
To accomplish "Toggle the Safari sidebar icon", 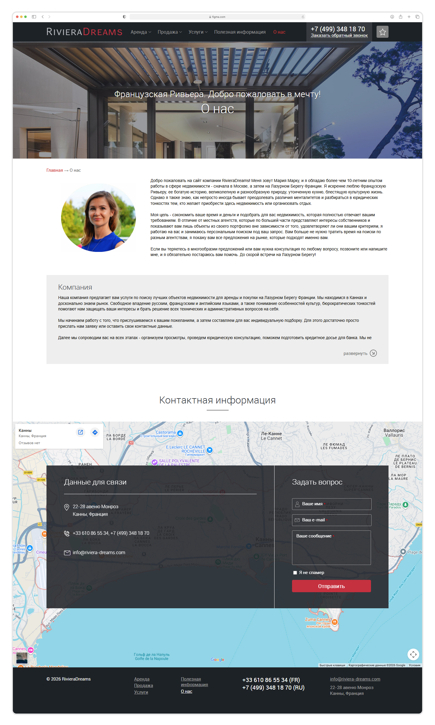I will pyautogui.click(x=34, y=17).
